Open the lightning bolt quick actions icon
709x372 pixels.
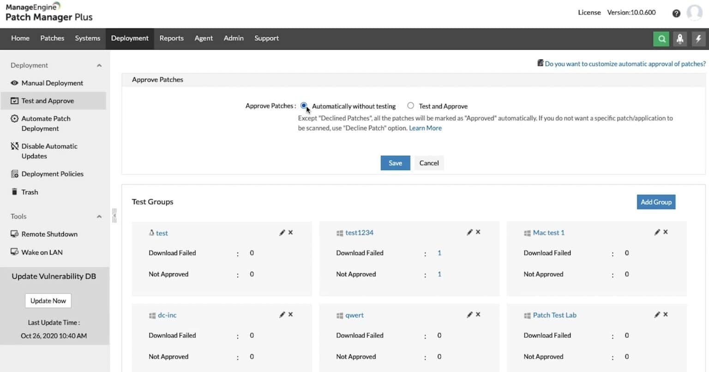pos(698,39)
